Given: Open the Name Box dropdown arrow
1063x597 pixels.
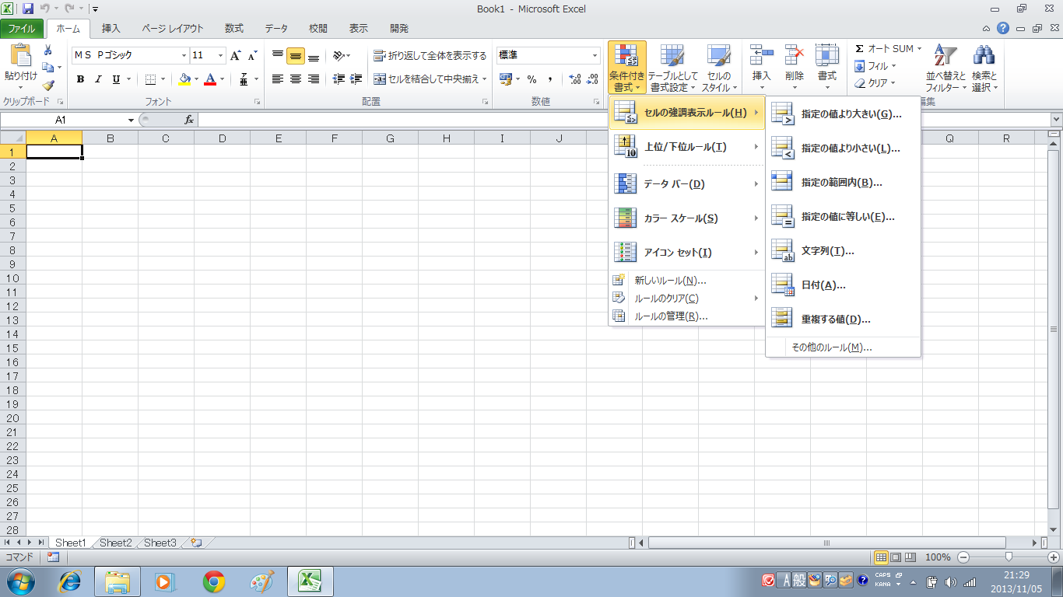Looking at the screenshot, I should pyautogui.click(x=131, y=120).
